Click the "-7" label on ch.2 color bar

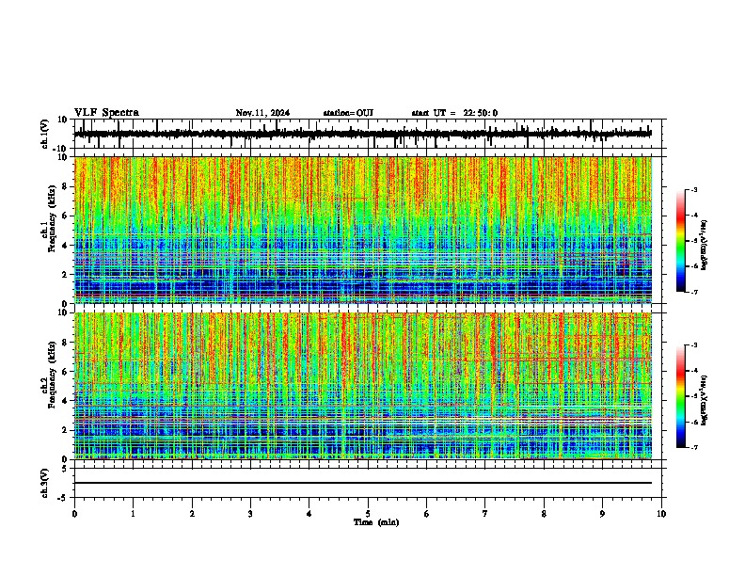click(693, 447)
